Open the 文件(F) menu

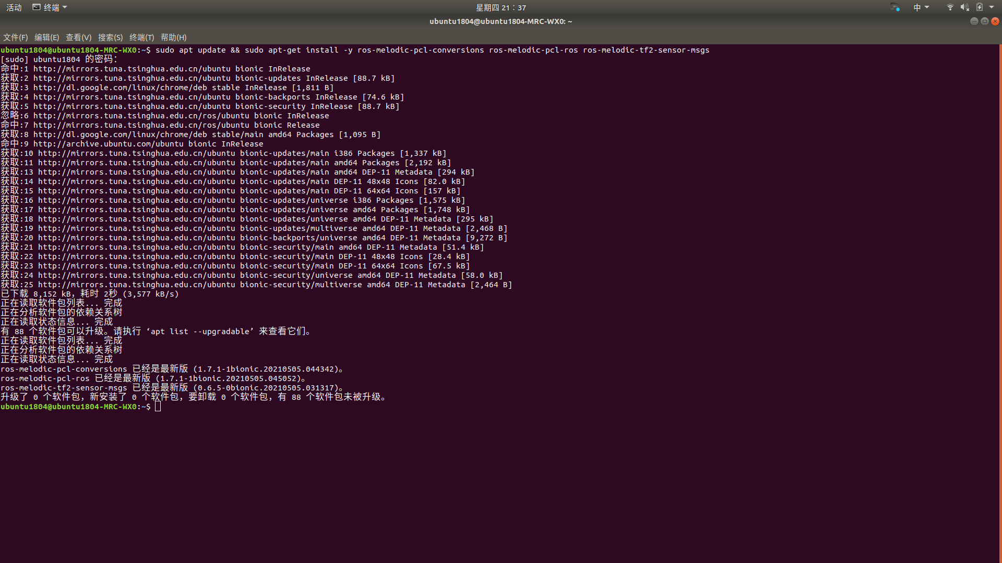pos(15,38)
